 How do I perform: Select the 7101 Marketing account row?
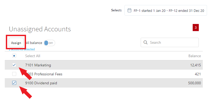[104, 65]
